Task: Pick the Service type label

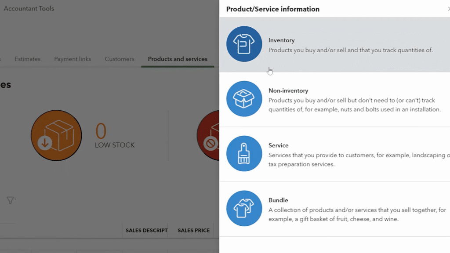Action: click(x=279, y=145)
